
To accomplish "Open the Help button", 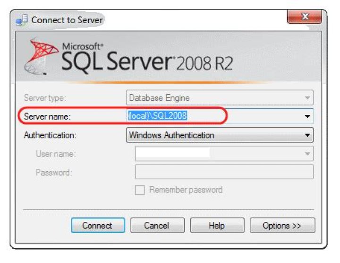I will [217, 225].
